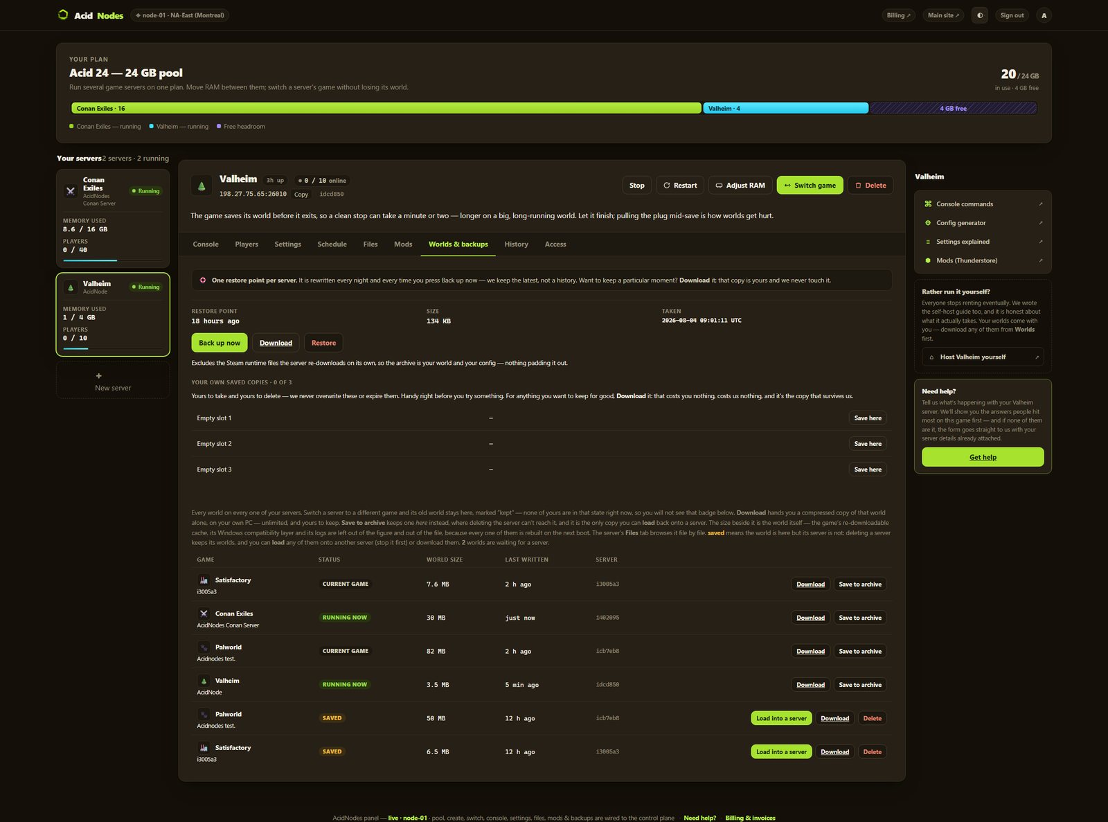This screenshot has height=822, width=1108.
Task: Click the Acid Nodes logo icon
Action: click(x=63, y=15)
